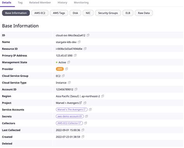Copy the Name stargate-k8s-dev
Viewport: 184px width, 148px height.
79,42
